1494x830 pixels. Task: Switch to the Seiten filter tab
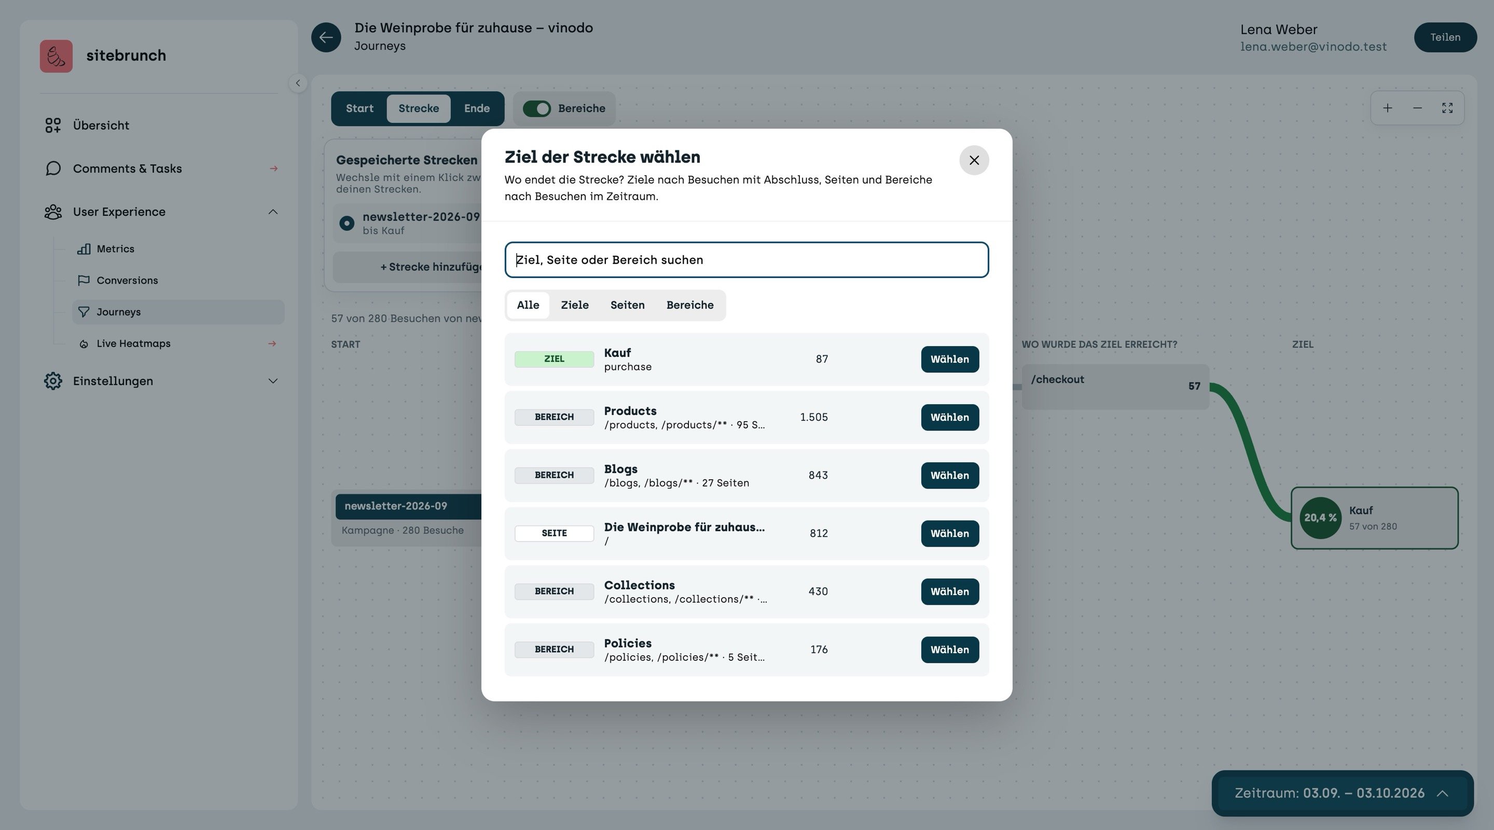628,305
